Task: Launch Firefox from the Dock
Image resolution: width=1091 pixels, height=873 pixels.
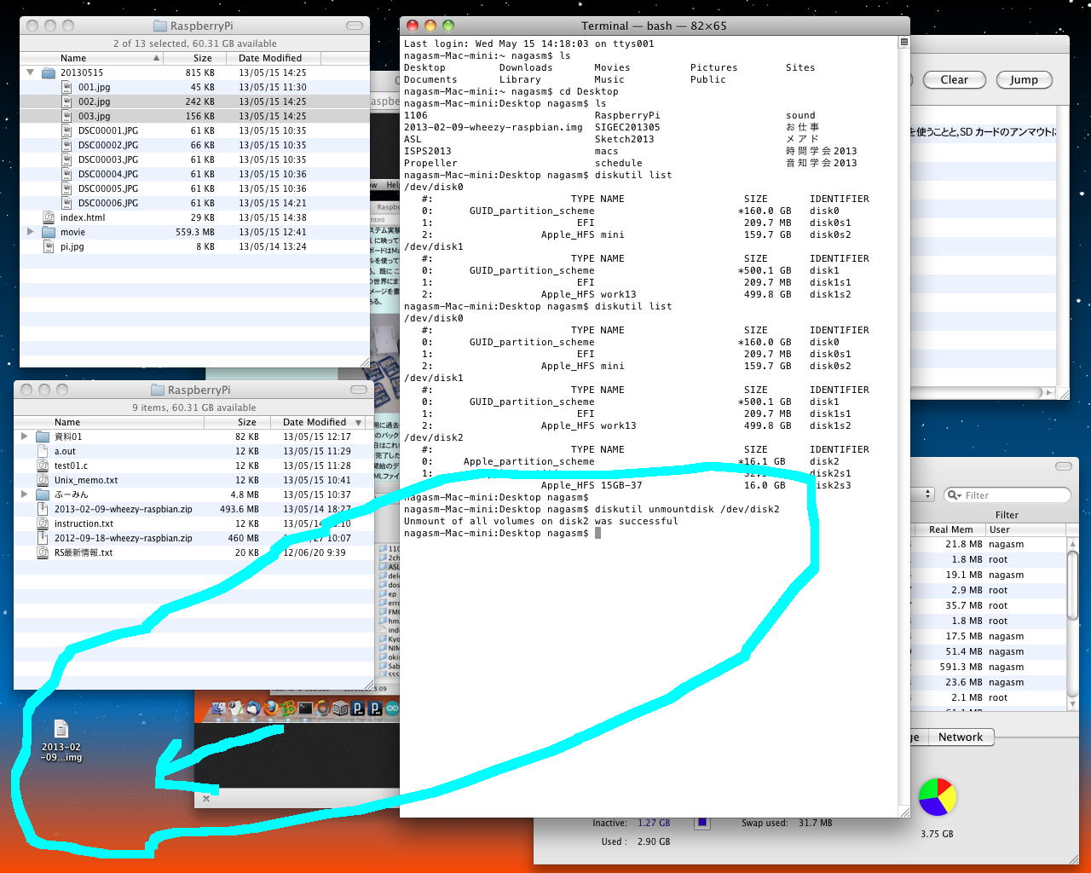Action: click(270, 708)
